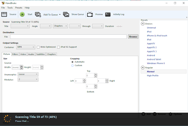Click the Activity Log label
This screenshot has width=188, height=126.
[x=119, y=14]
